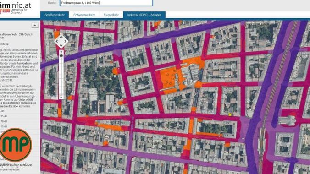The width and height of the screenshot is (310, 174).
Task: Switch to the Straßenverkehr tab
Action: tap(55, 15)
